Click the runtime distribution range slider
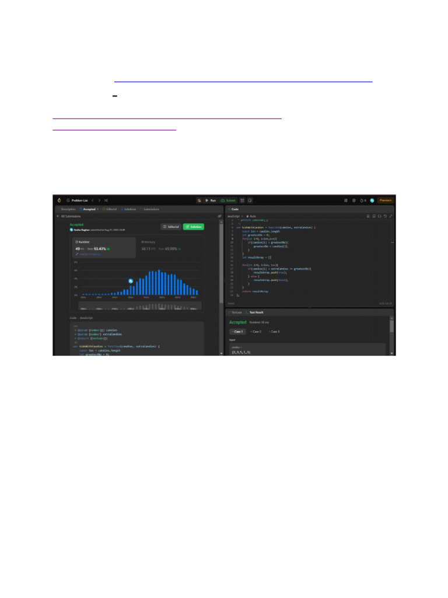Image resolution: width=448 pixels, height=598 pixels. 140,307
